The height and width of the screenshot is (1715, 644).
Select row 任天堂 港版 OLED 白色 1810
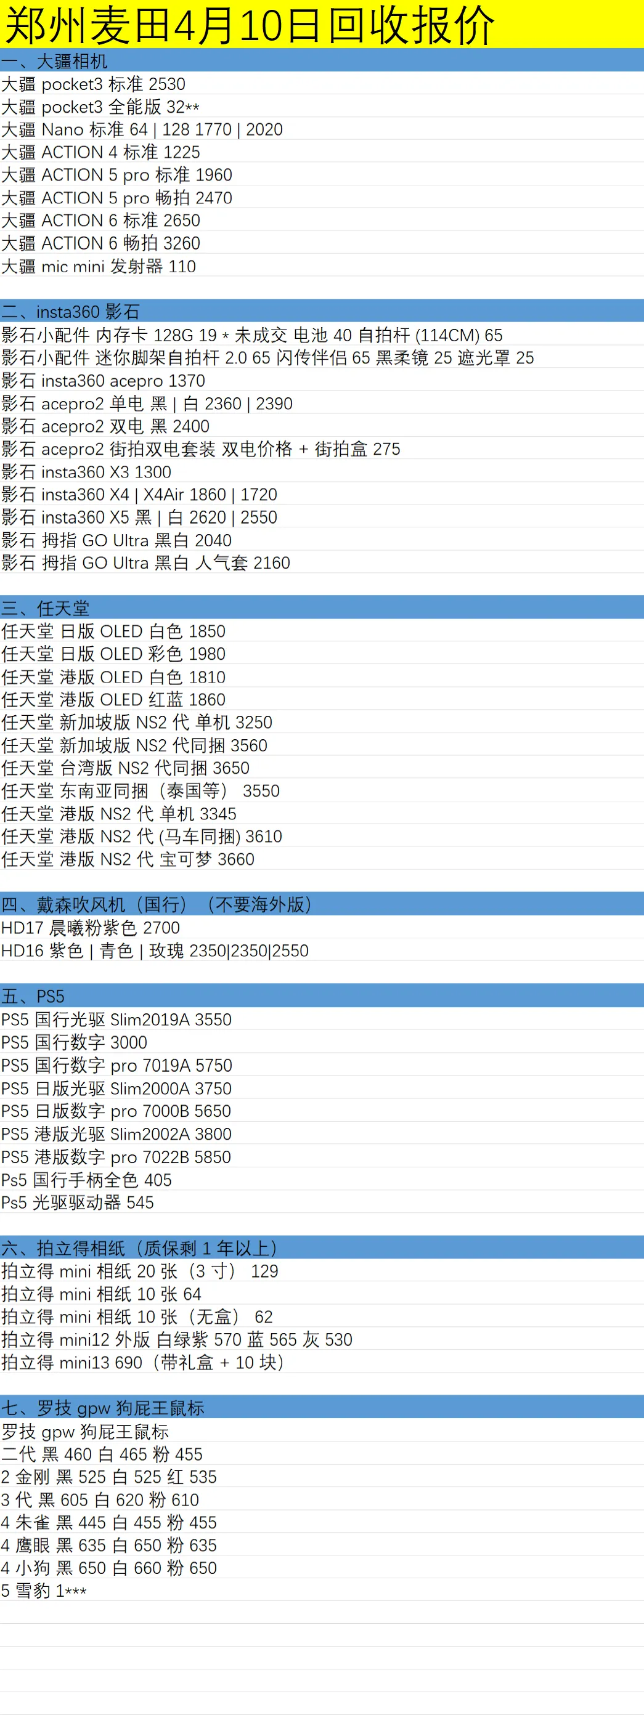[322, 677]
